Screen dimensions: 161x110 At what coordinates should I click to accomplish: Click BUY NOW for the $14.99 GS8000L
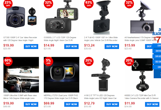coord(71,46)
